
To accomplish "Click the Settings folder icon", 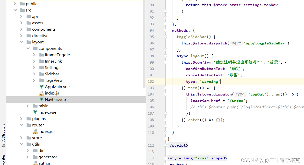I will click(42, 67).
